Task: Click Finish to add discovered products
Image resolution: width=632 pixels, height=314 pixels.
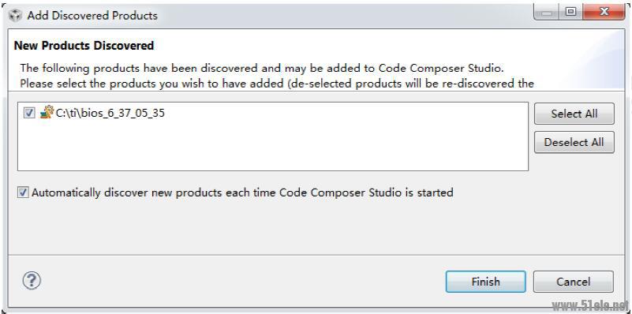Action: pos(486,282)
